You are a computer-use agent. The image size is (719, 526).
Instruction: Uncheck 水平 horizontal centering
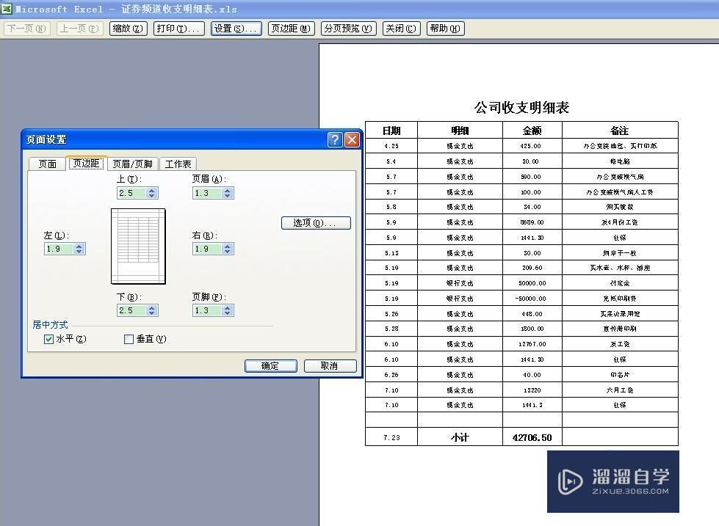click(x=48, y=337)
